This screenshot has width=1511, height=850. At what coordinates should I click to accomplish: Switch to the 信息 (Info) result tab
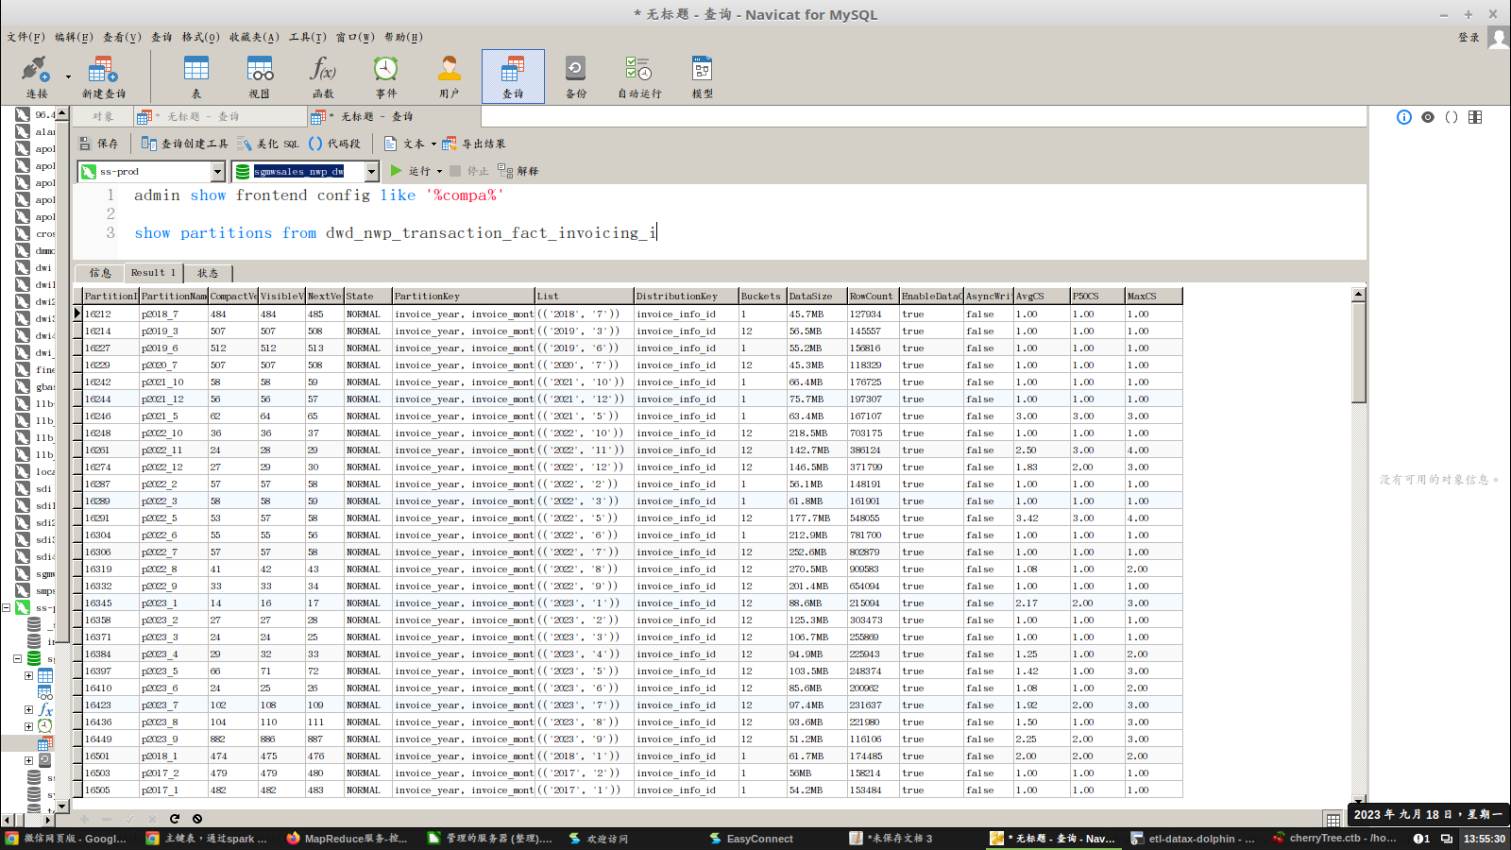[x=100, y=273]
